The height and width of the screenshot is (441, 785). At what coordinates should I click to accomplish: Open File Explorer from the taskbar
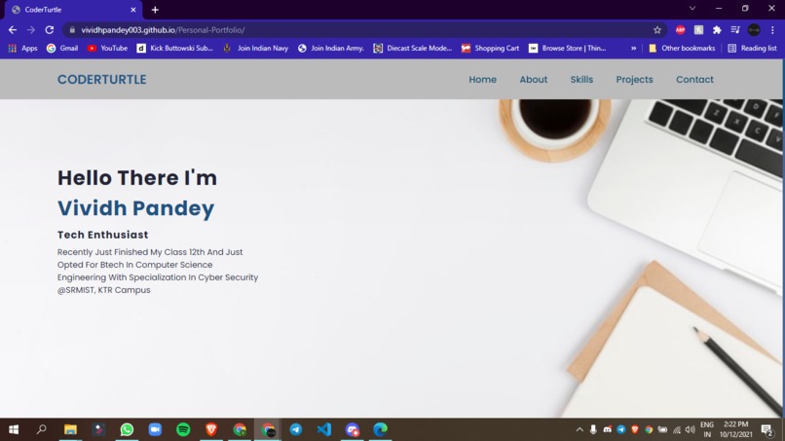(70, 429)
